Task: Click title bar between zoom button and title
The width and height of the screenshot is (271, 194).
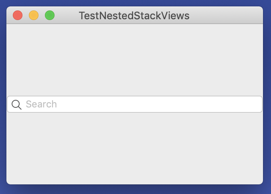Action: pos(67,15)
